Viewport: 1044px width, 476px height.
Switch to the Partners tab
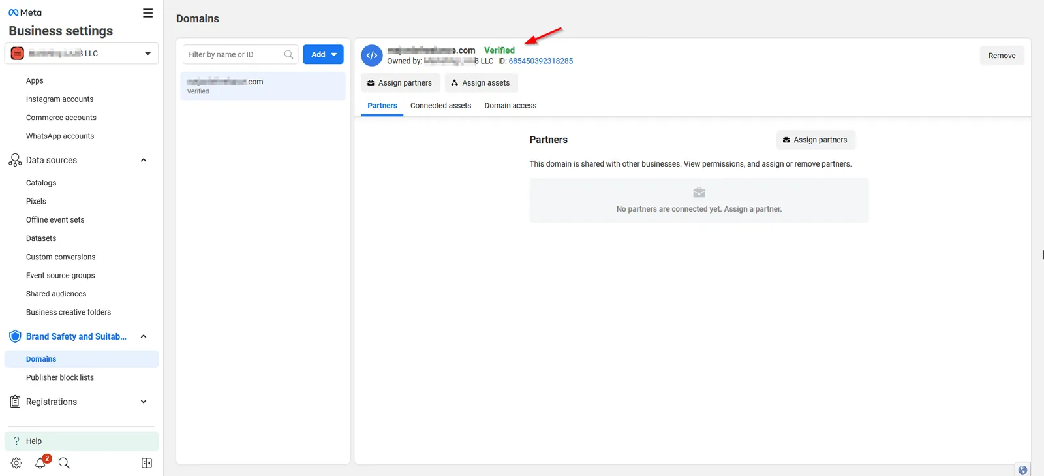382,106
